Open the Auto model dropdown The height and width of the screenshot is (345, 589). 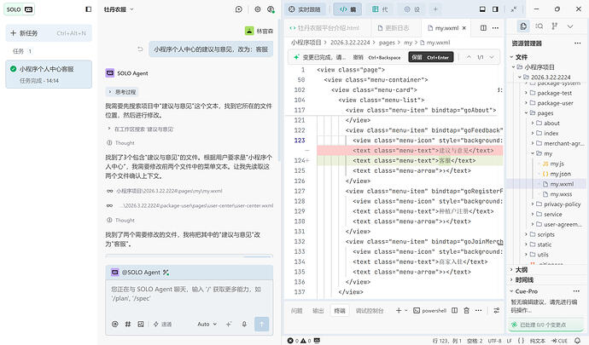(x=207, y=324)
